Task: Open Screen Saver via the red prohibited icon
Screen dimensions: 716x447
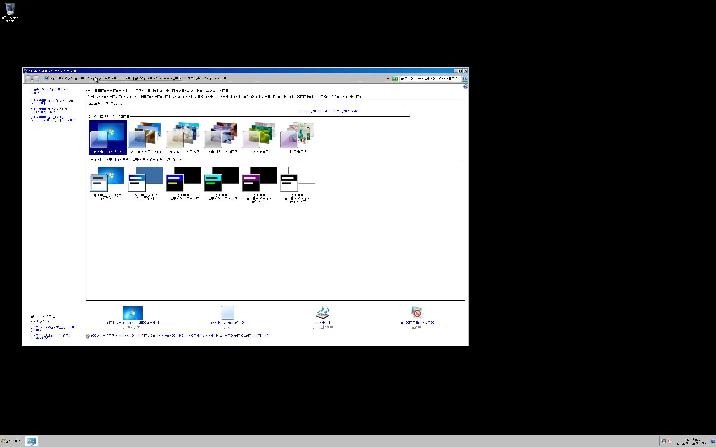Action: pos(417,313)
